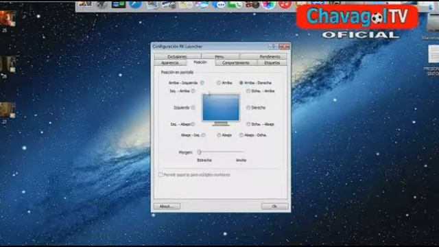
Task: Click the Margen slider handle
Action: tap(199, 152)
